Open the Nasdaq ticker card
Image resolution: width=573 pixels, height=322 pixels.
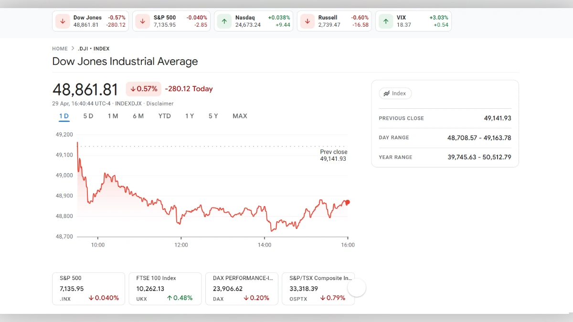pos(254,21)
